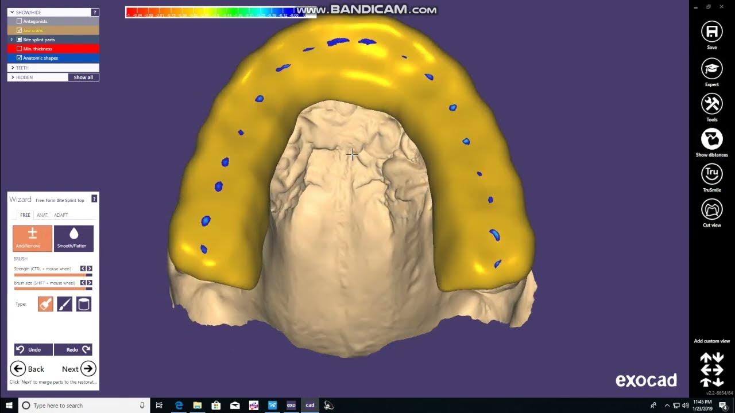Open Expert mode

pos(711,69)
